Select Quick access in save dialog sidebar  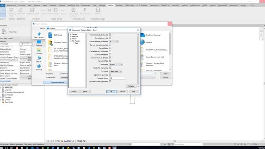pos(39,35)
